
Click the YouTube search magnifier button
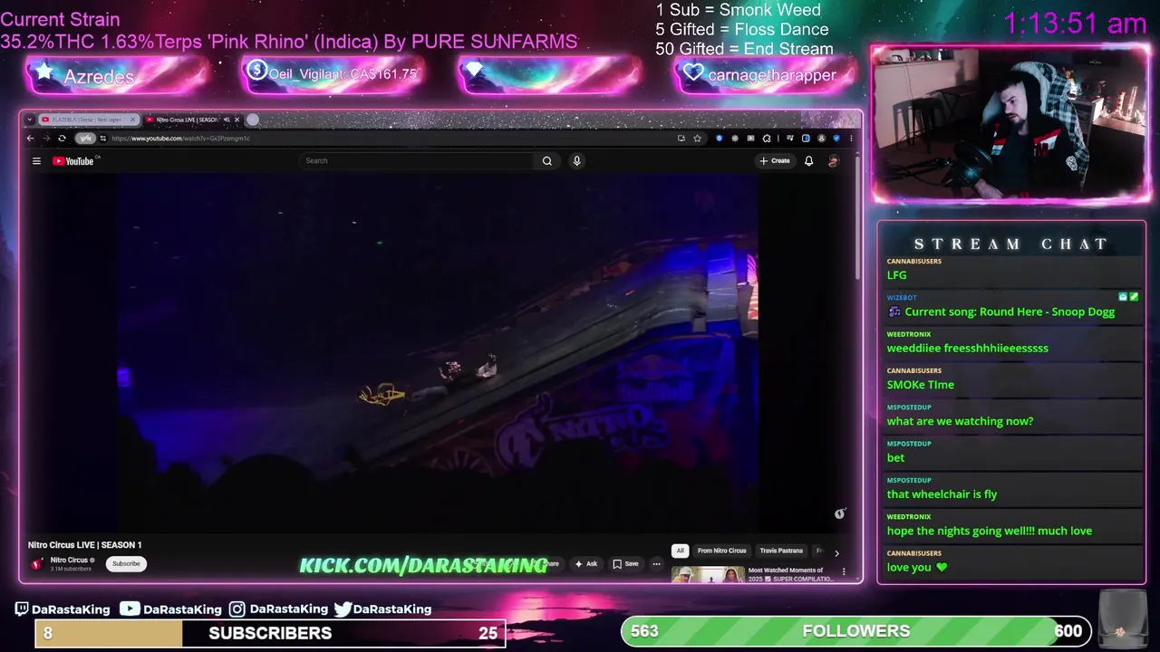point(546,161)
